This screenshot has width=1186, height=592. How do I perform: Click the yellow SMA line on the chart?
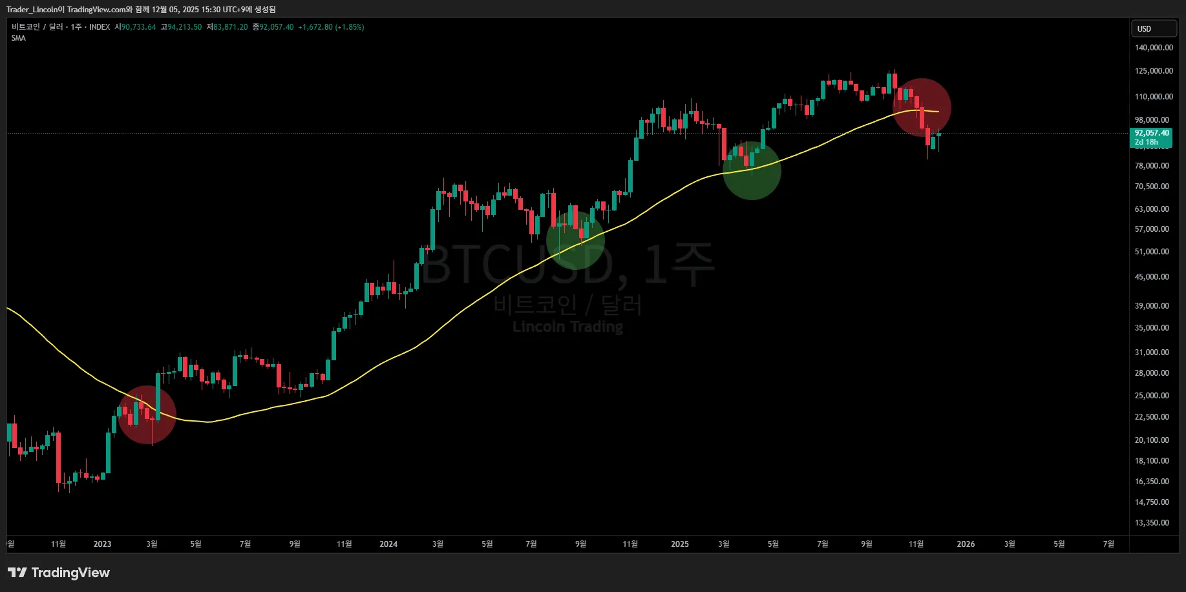coord(388,360)
